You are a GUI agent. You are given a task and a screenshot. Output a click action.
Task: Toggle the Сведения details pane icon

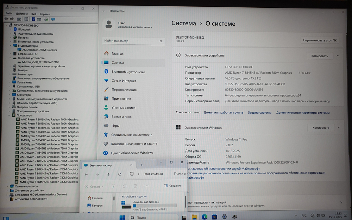coord(166,186)
